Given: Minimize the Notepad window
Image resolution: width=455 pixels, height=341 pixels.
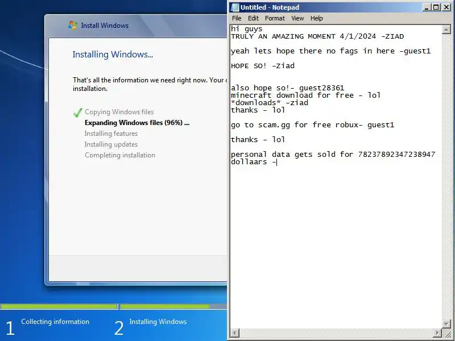Looking at the screenshot, I should 426,7.
